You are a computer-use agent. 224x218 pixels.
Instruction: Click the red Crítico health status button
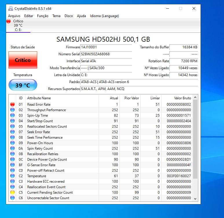coord(23,60)
